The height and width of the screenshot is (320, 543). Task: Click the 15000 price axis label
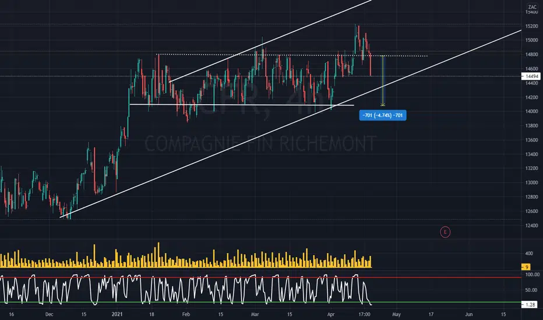coord(531,40)
